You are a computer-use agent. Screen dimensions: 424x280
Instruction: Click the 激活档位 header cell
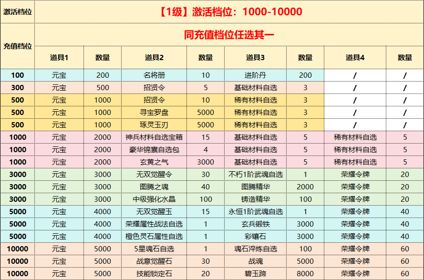18,11
